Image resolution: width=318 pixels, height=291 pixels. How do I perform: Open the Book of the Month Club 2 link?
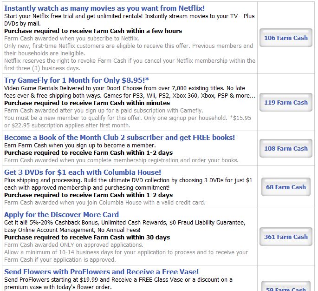119,138
